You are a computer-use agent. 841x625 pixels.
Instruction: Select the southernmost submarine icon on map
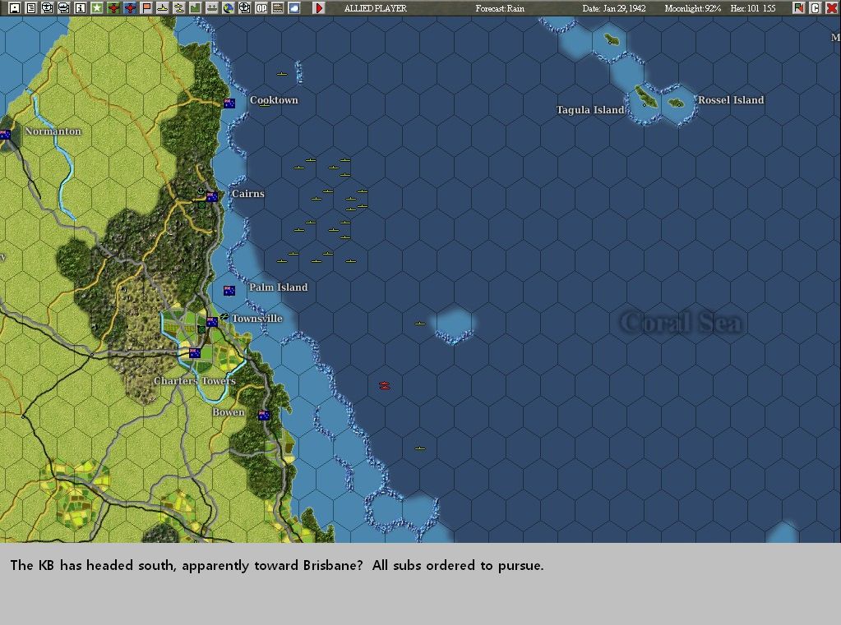click(420, 448)
